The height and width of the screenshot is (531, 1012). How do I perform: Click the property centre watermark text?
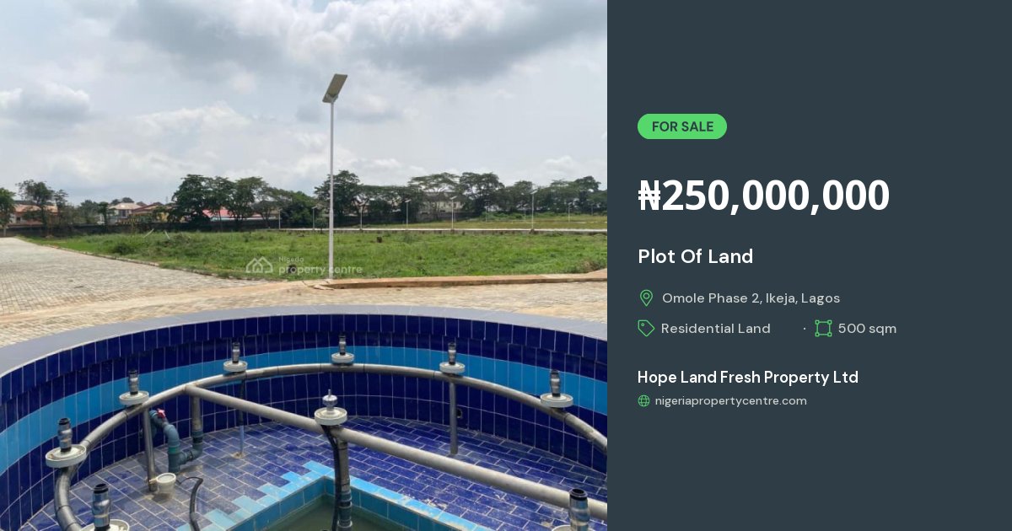[320, 268]
